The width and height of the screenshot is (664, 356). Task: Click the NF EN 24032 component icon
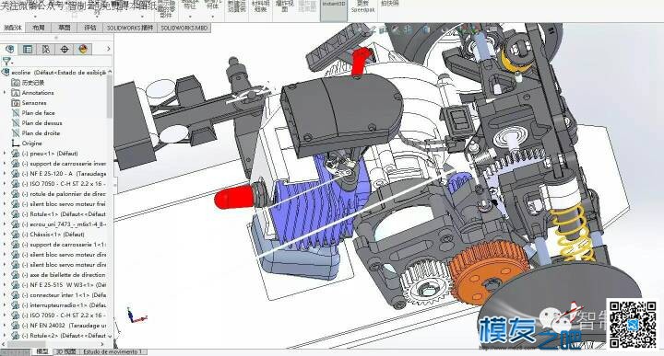click(16, 326)
